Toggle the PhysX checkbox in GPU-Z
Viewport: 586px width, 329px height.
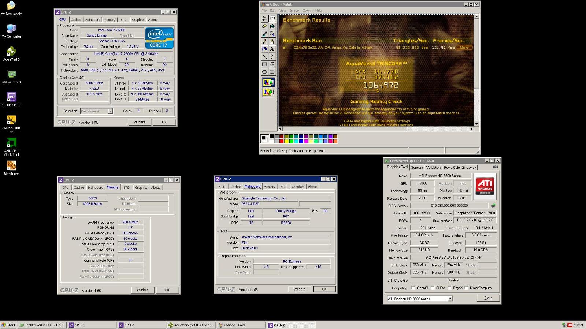click(449, 288)
